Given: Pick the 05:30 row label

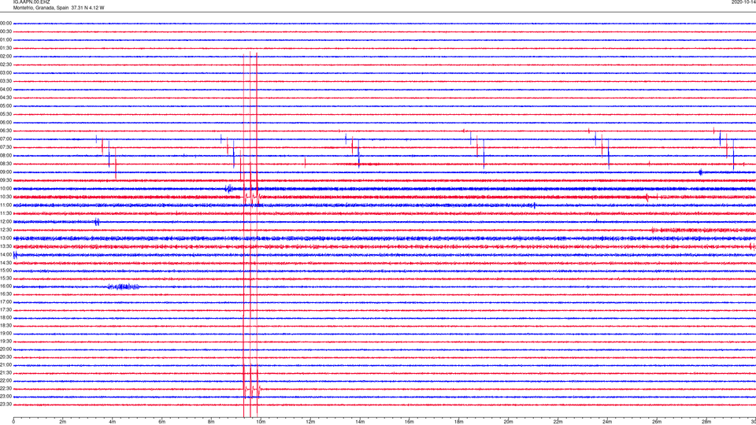Looking at the screenshot, I should [x=6, y=114].
